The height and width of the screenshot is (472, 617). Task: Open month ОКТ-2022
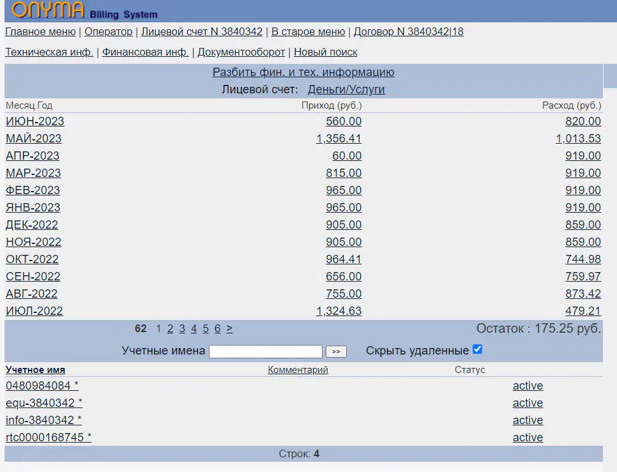(x=33, y=259)
